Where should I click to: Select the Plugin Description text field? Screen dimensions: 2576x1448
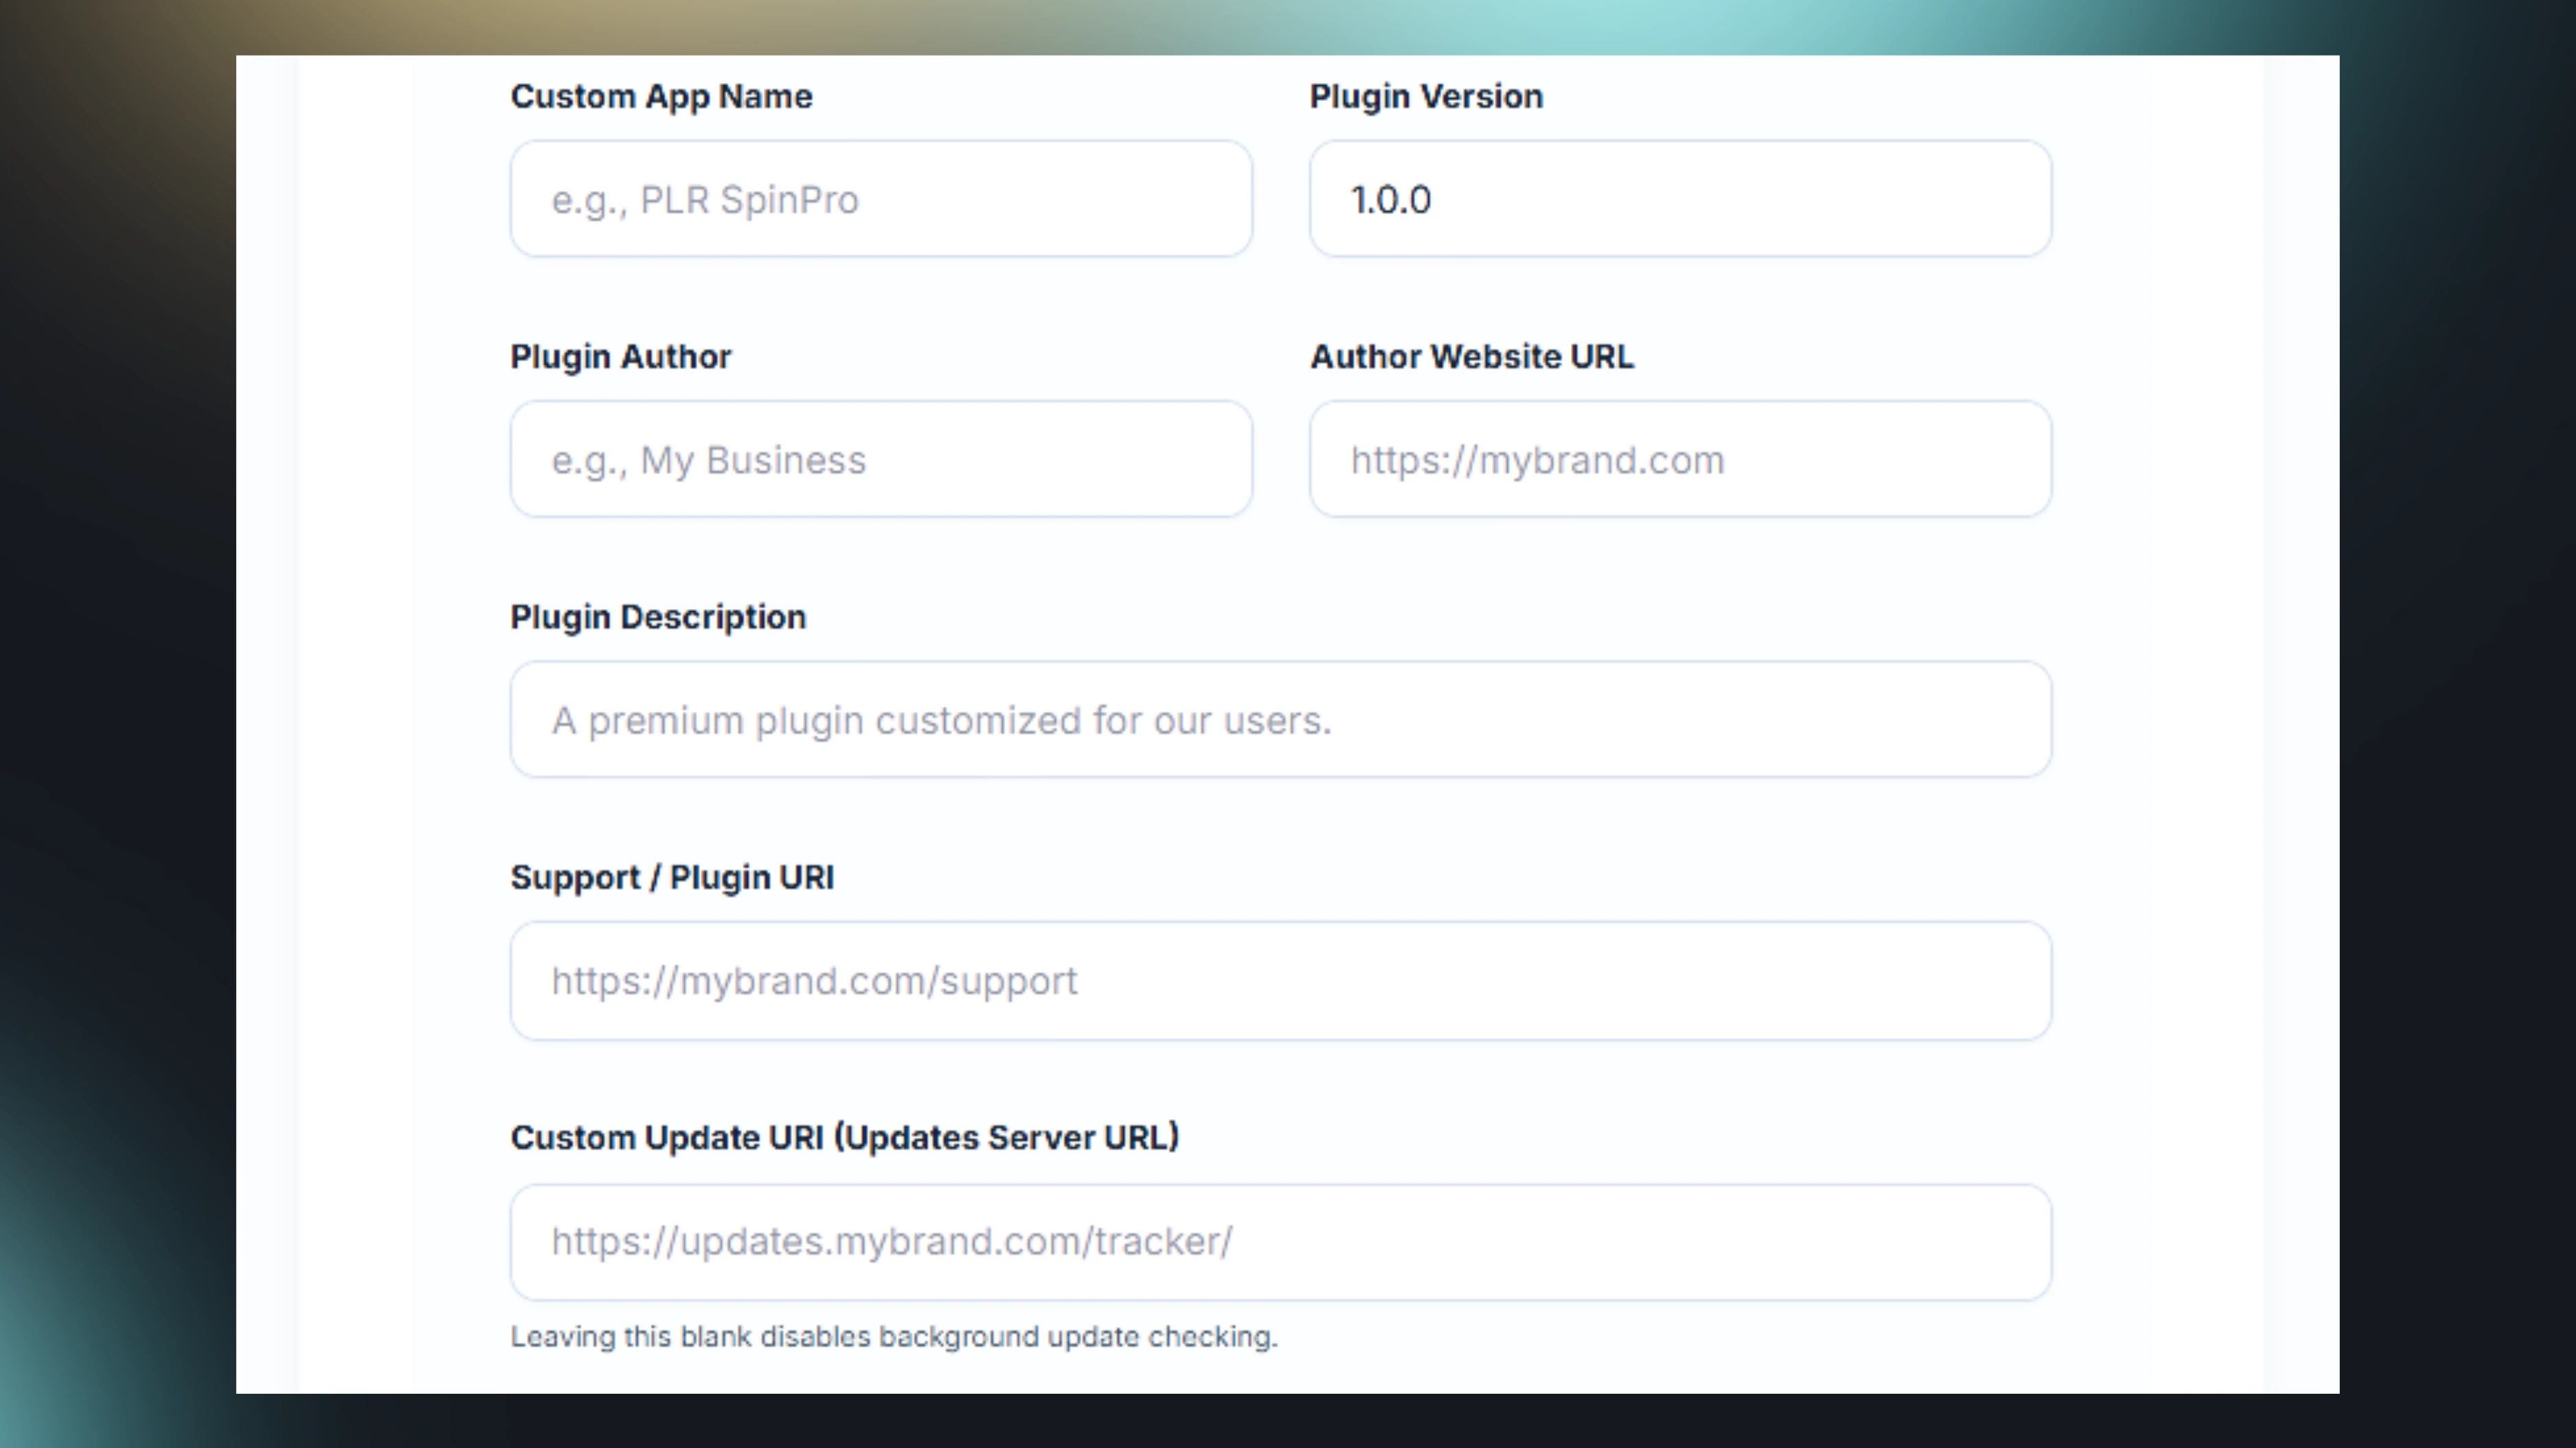[1281, 720]
